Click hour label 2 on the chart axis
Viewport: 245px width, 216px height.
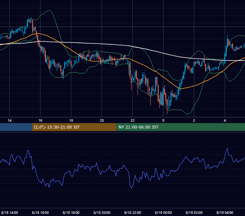(194, 121)
